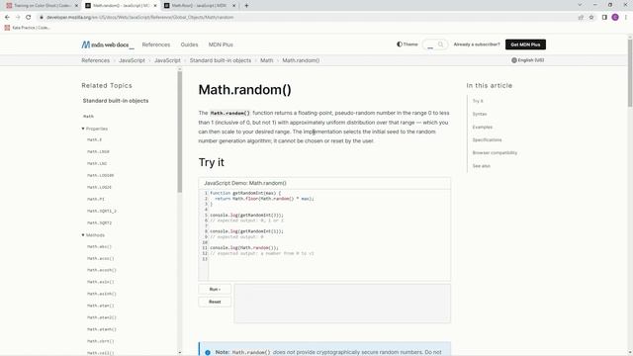Close the Math.floor() tab
Image resolution: width=633 pixels, height=356 pixels.
233,6
